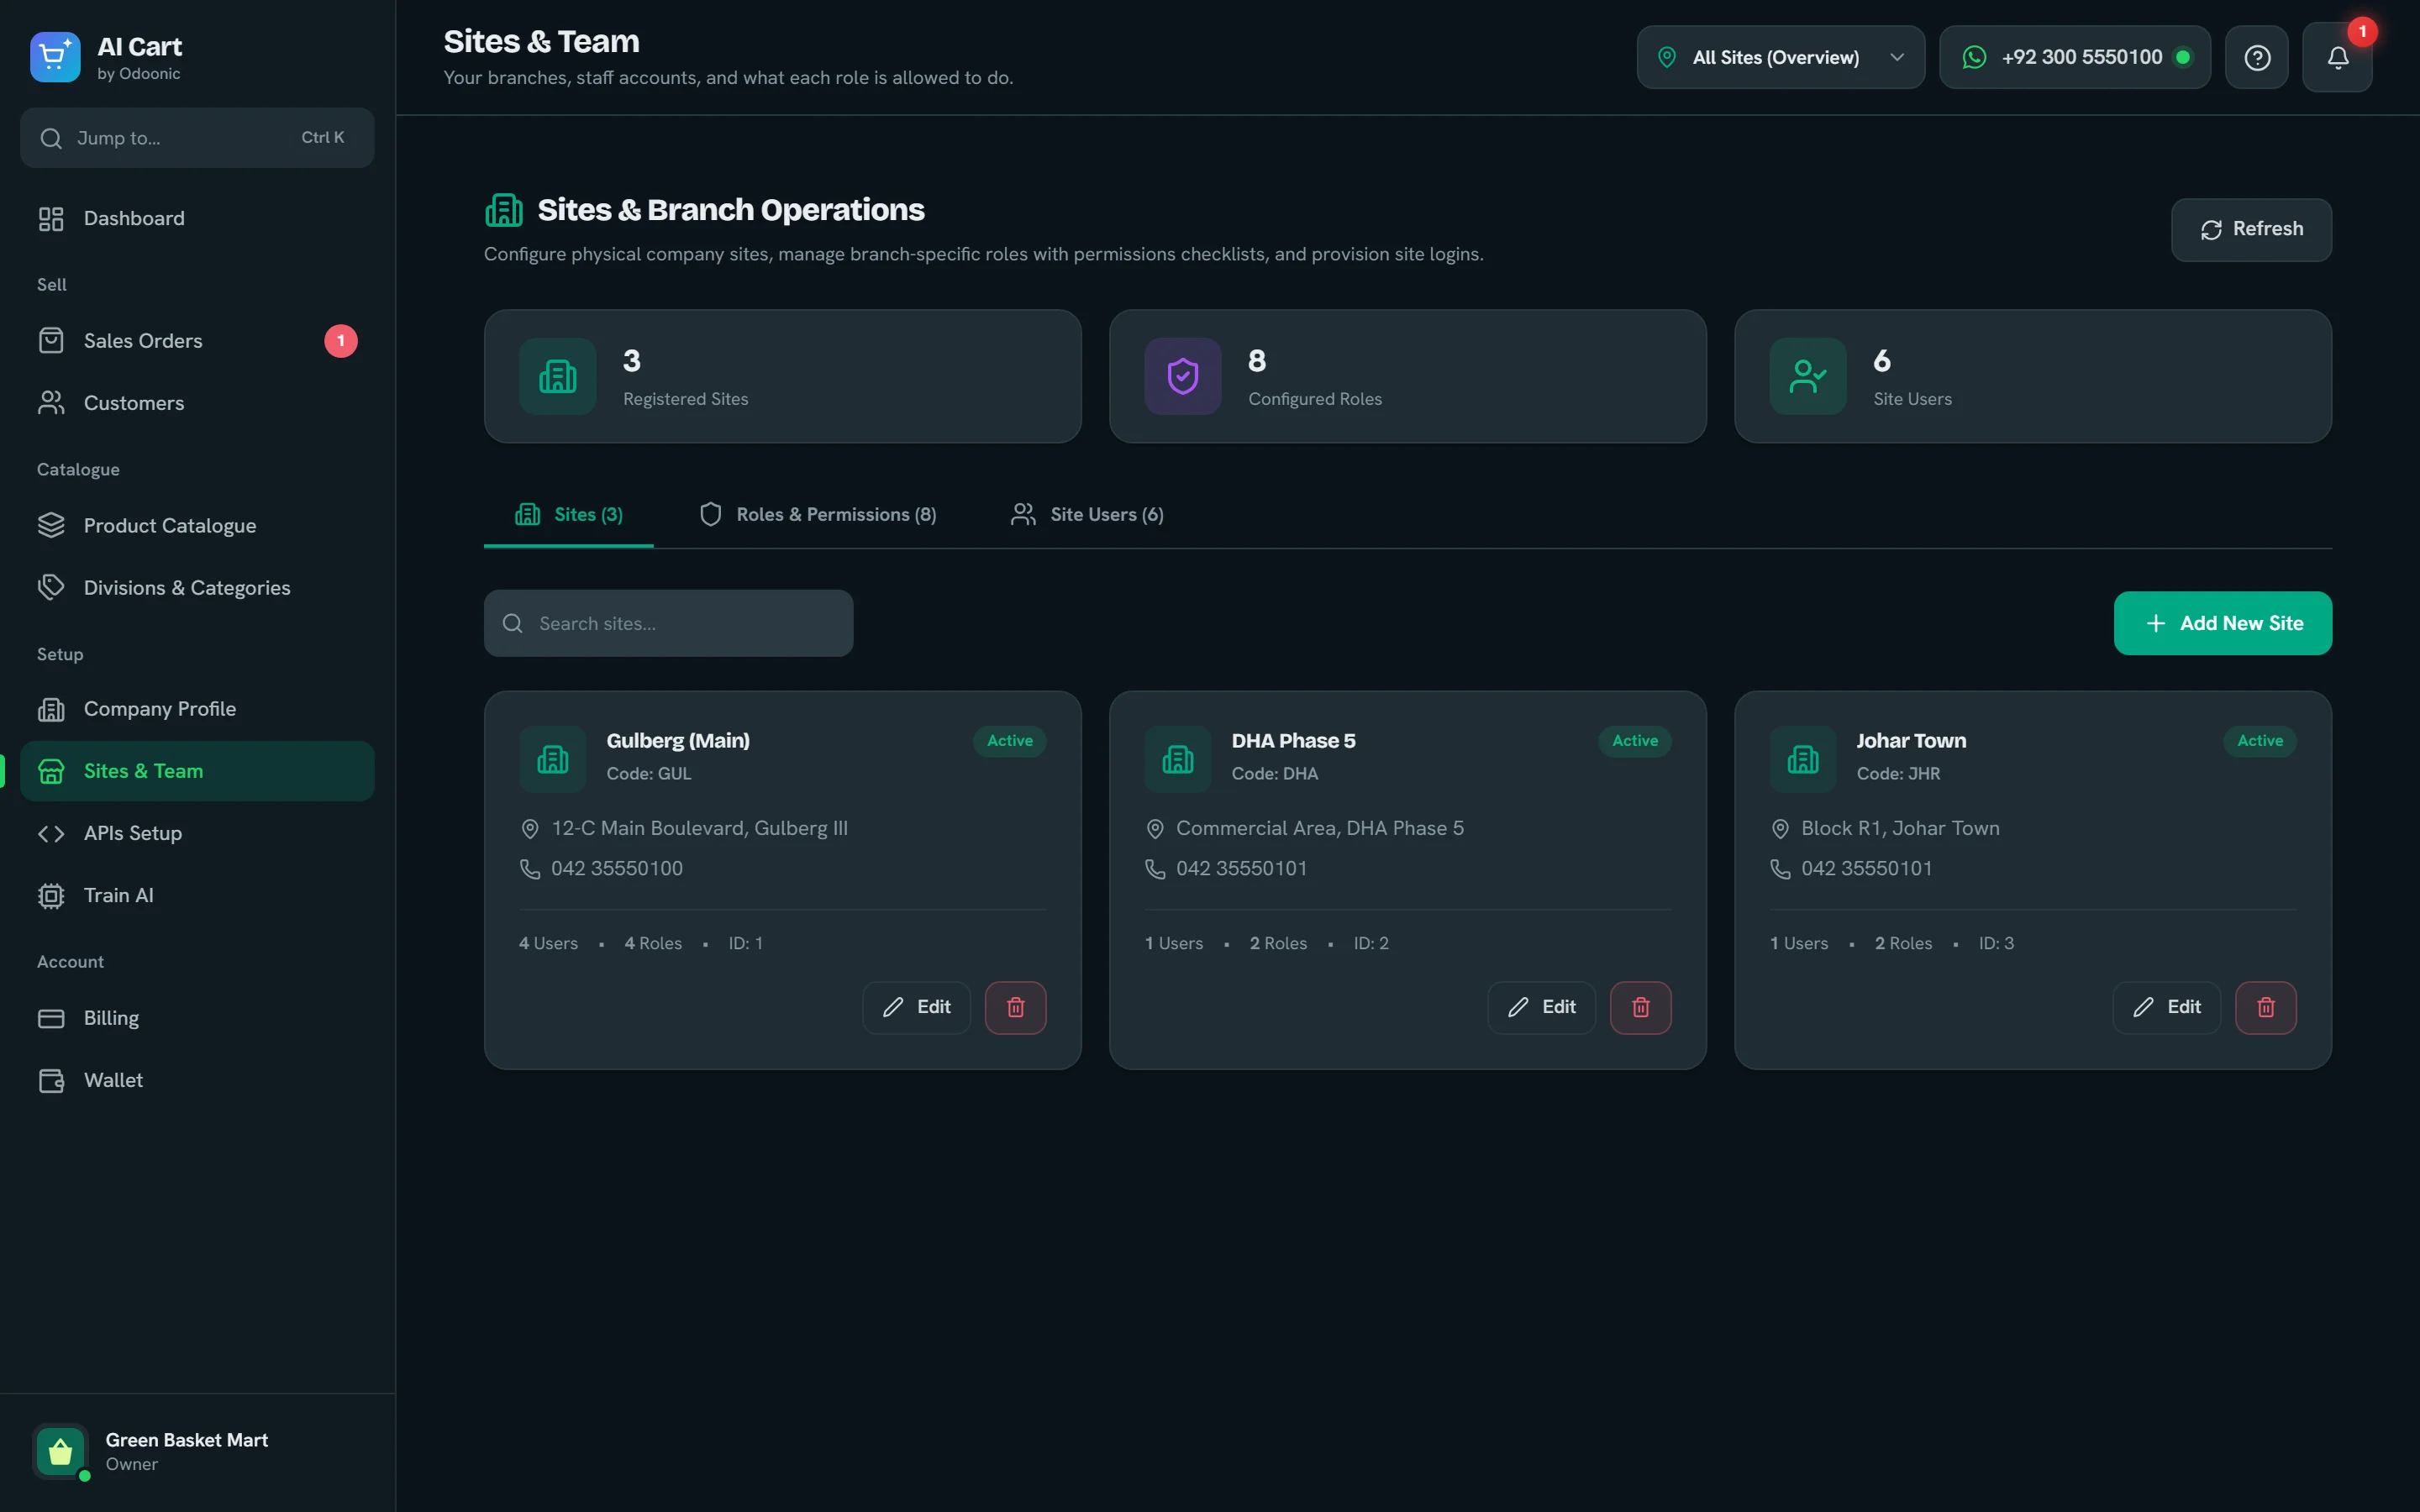Click the Jump to search box
The image size is (2420, 1512).
pos(197,138)
